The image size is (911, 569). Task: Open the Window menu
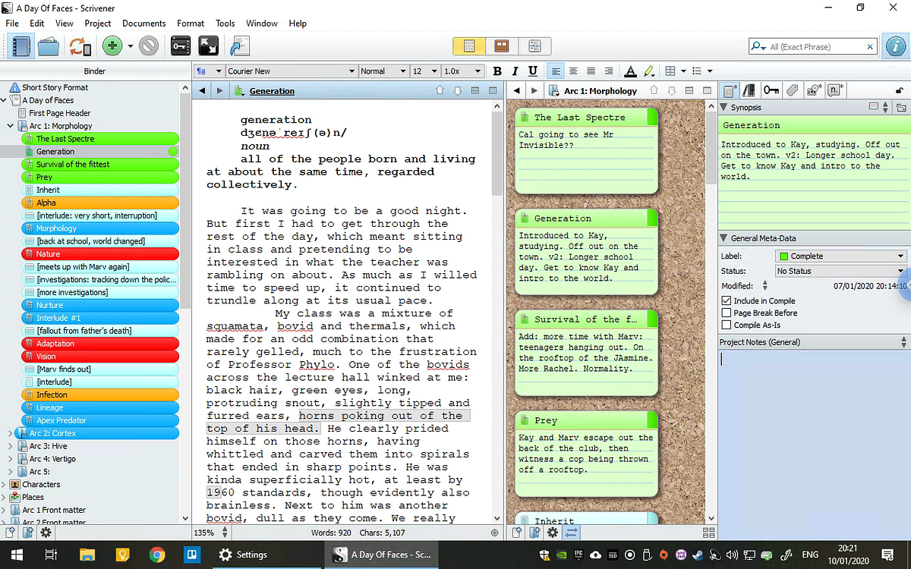tap(262, 24)
